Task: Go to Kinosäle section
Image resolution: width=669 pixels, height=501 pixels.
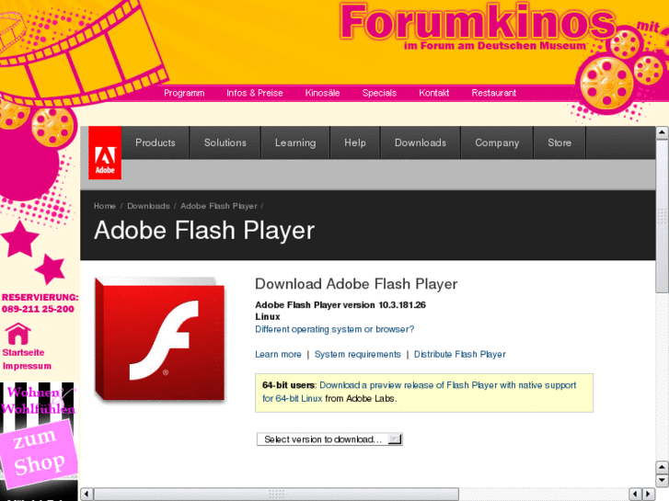Action: [x=323, y=93]
